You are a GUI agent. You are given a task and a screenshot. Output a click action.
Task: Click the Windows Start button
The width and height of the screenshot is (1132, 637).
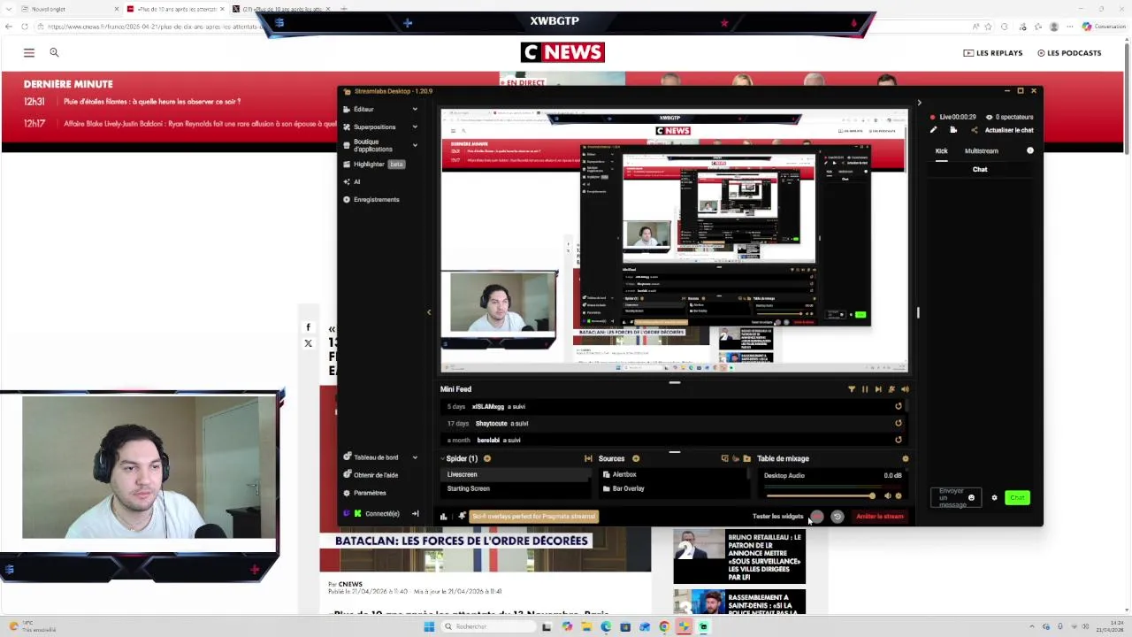coord(429,626)
